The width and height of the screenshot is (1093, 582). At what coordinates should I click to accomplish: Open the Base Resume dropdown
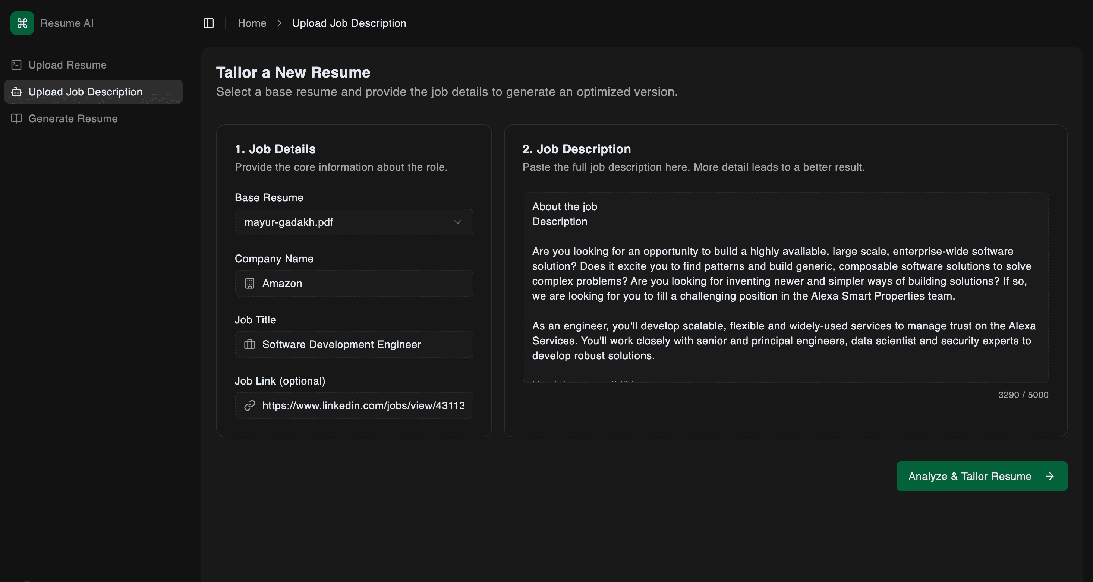pyautogui.click(x=353, y=222)
